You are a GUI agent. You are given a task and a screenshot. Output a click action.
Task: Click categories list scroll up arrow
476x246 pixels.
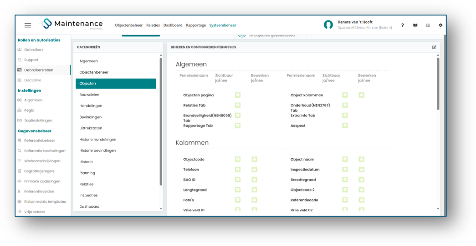point(161,55)
